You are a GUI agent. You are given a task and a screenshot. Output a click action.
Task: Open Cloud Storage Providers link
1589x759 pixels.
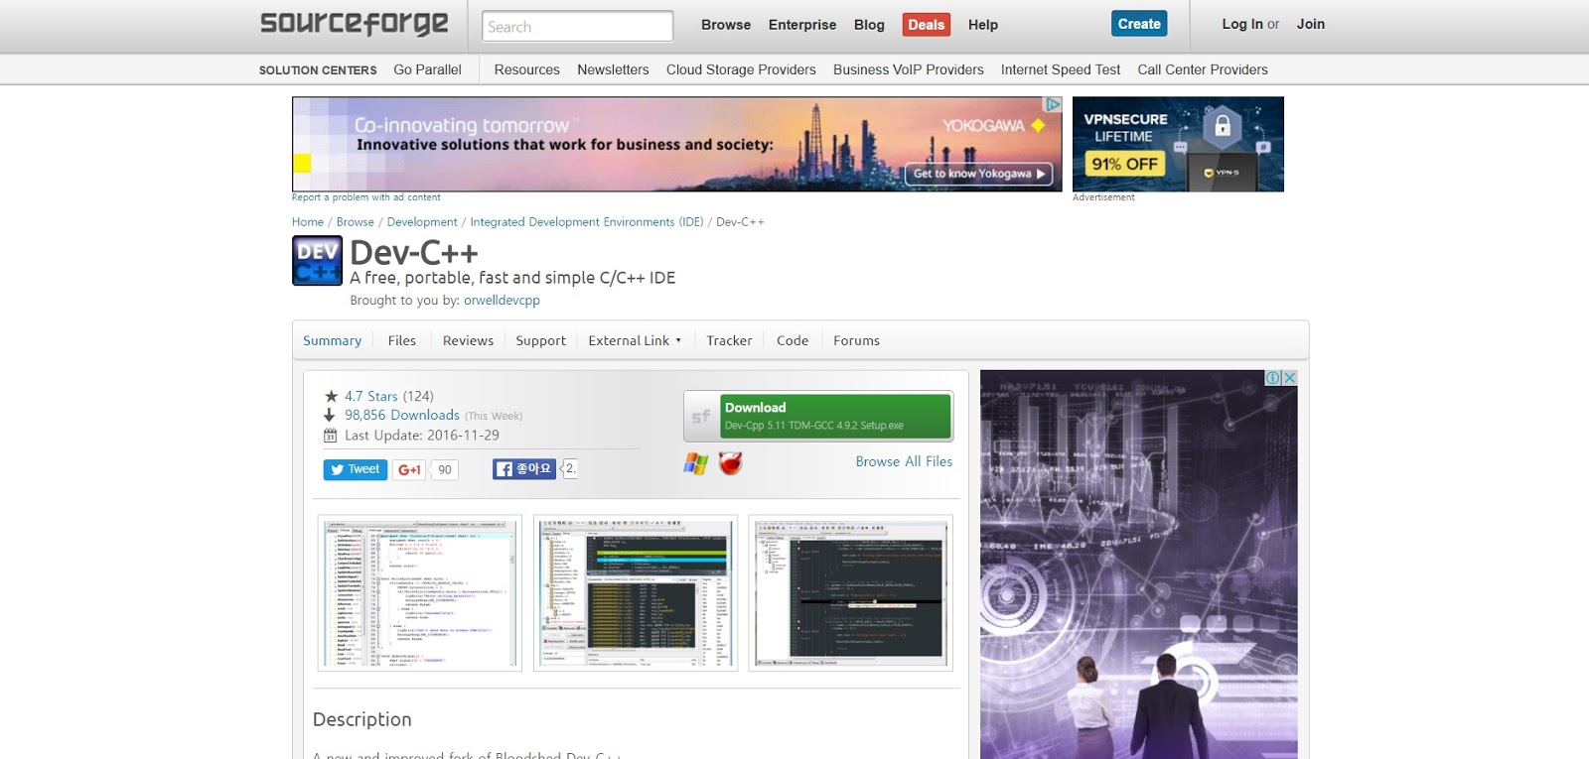click(x=741, y=69)
